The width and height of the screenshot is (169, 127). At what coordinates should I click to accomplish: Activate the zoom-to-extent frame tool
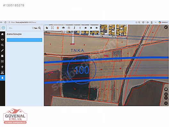(x=52, y=28)
